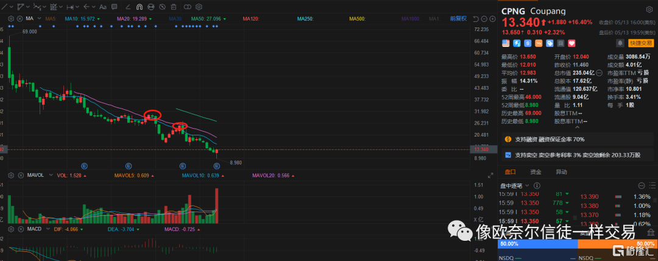Image resolution: width=658 pixels, height=261 pixels.
Task: Expand the line tool dropdown arrow
Action: [x=12, y=7]
